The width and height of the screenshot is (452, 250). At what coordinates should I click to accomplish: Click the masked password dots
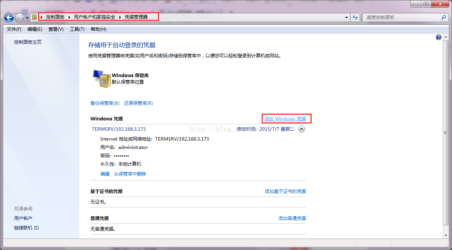point(121,155)
